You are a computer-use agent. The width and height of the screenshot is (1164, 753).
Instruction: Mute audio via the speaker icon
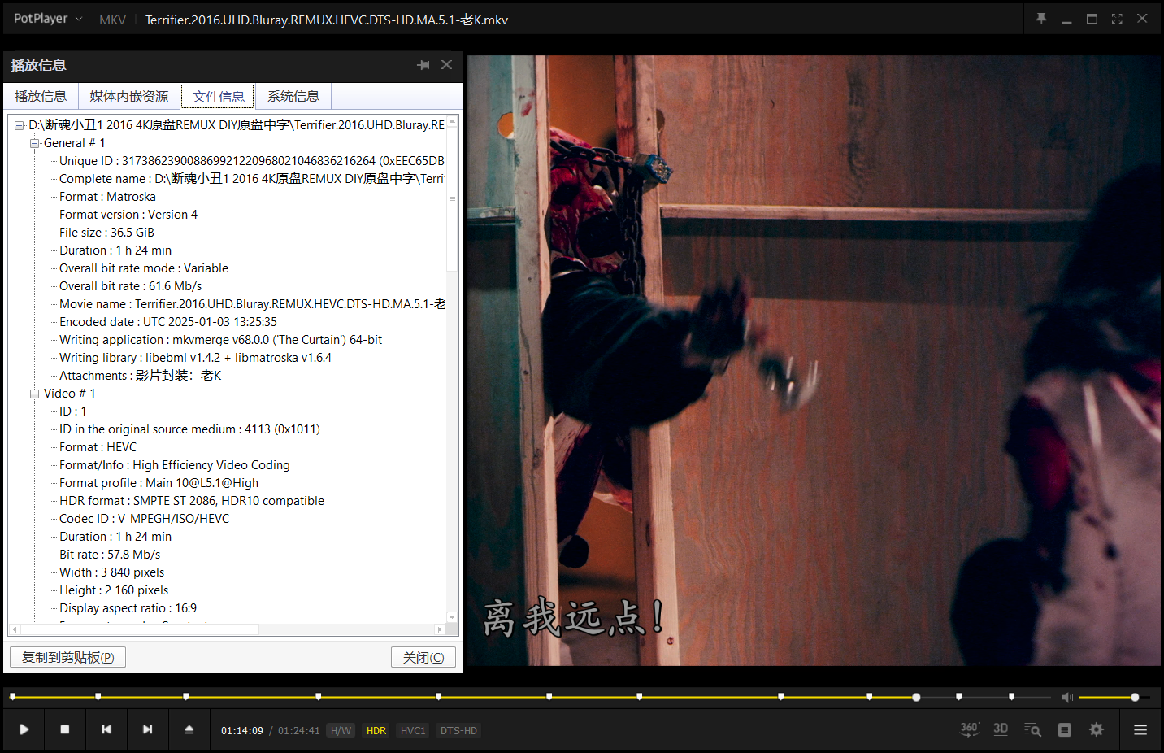click(1067, 697)
